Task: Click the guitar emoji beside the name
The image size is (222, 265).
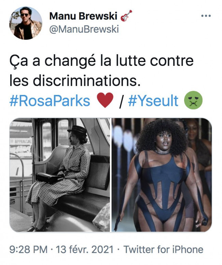Action: click(126, 16)
